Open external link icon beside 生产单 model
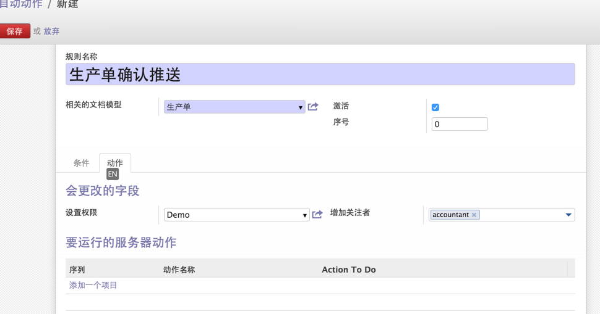Image resolution: width=600 pixels, height=314 pixels. (x=313, y=107)
